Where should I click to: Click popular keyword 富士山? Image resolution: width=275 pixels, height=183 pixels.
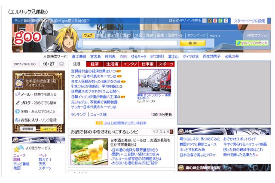pyautogui.click(x=173, y=56)
